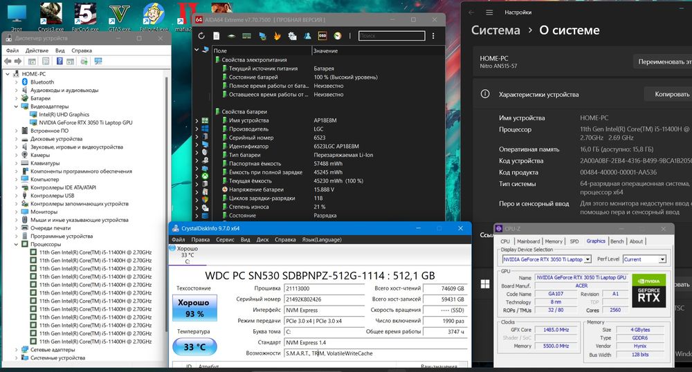
Task: Select Циклов зарядки-разрядки row in AIDA64
Action: pos(328,198)
